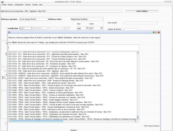Open the Contact menu
This screenshot has width=173, height=131.
click(35, 5)
